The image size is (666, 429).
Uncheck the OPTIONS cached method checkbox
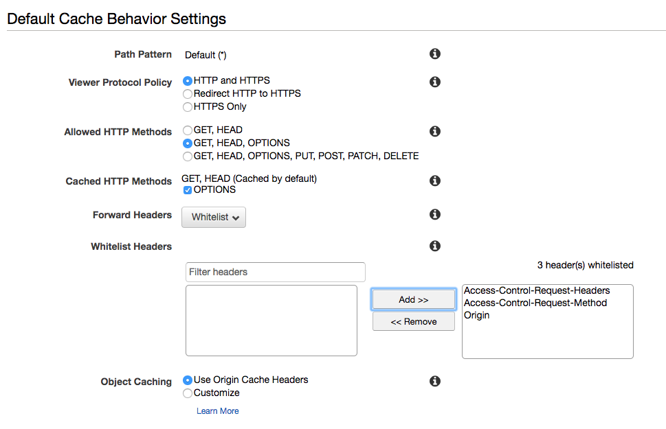pyautogui.click(x=188, y=190)
